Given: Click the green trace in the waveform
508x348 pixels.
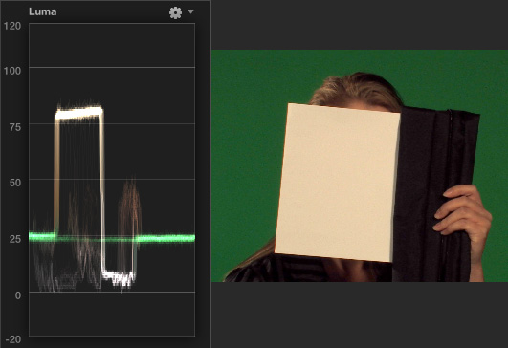Looking at the screenshot, I should pos(166,238).
